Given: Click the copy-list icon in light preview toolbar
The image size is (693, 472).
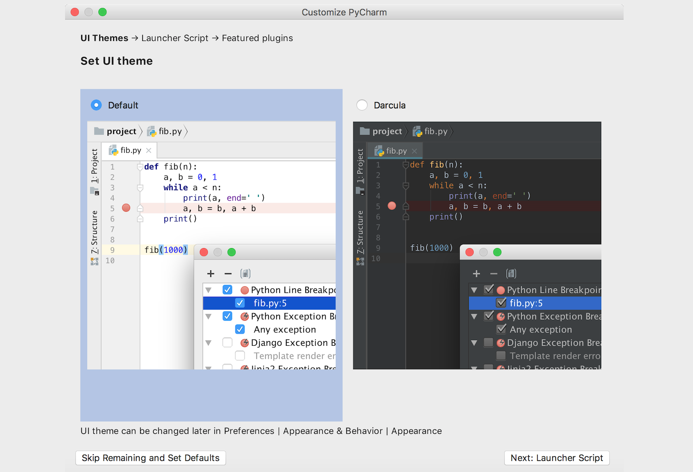Looking at the screenshot, I should [x=245, y=273].
